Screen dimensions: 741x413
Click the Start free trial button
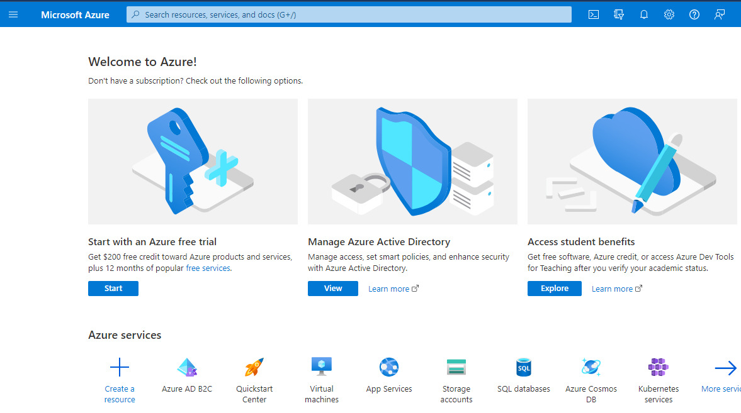[113, 289]
